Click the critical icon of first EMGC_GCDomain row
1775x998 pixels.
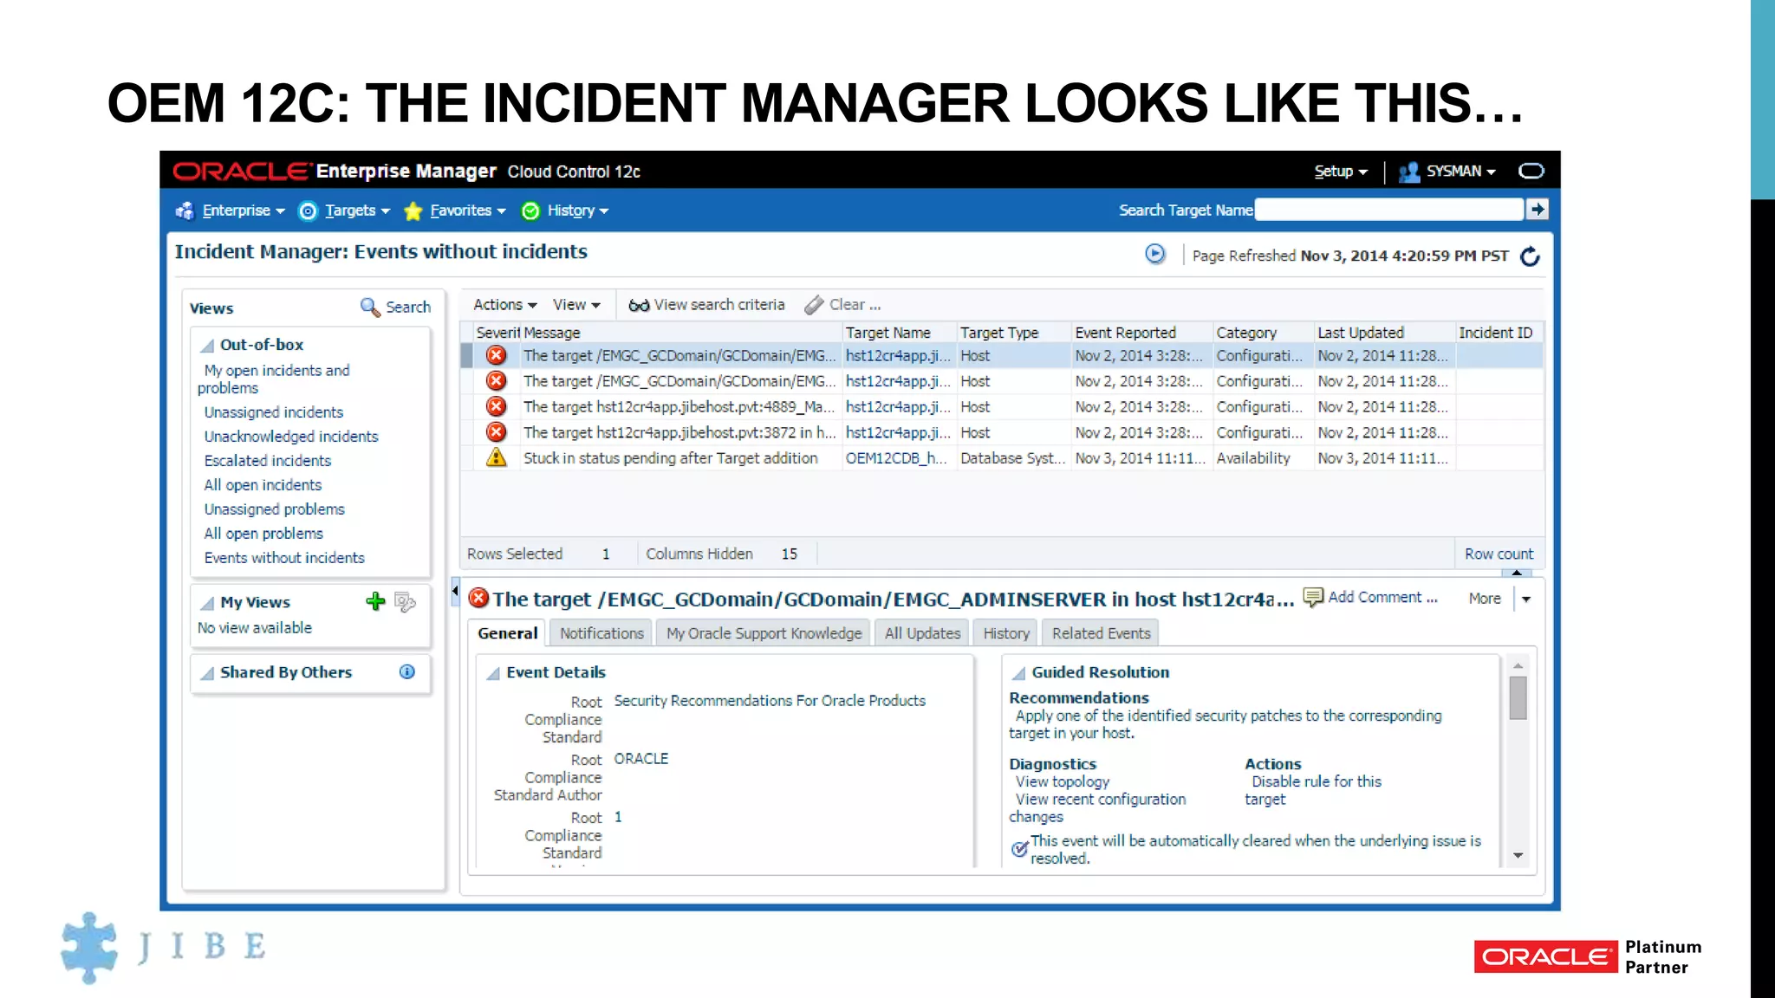[496, 355]
